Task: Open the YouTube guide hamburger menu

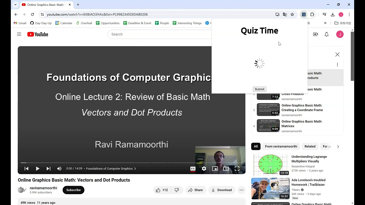Action: [19, 34]
